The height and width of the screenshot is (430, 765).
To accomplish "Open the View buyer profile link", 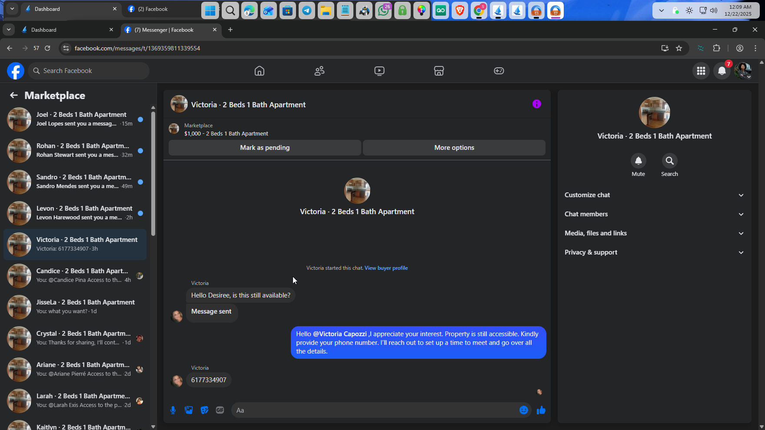I will pyautogui.click(x=386, y=268).
